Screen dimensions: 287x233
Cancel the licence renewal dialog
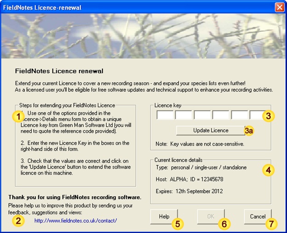click(258, 216)
